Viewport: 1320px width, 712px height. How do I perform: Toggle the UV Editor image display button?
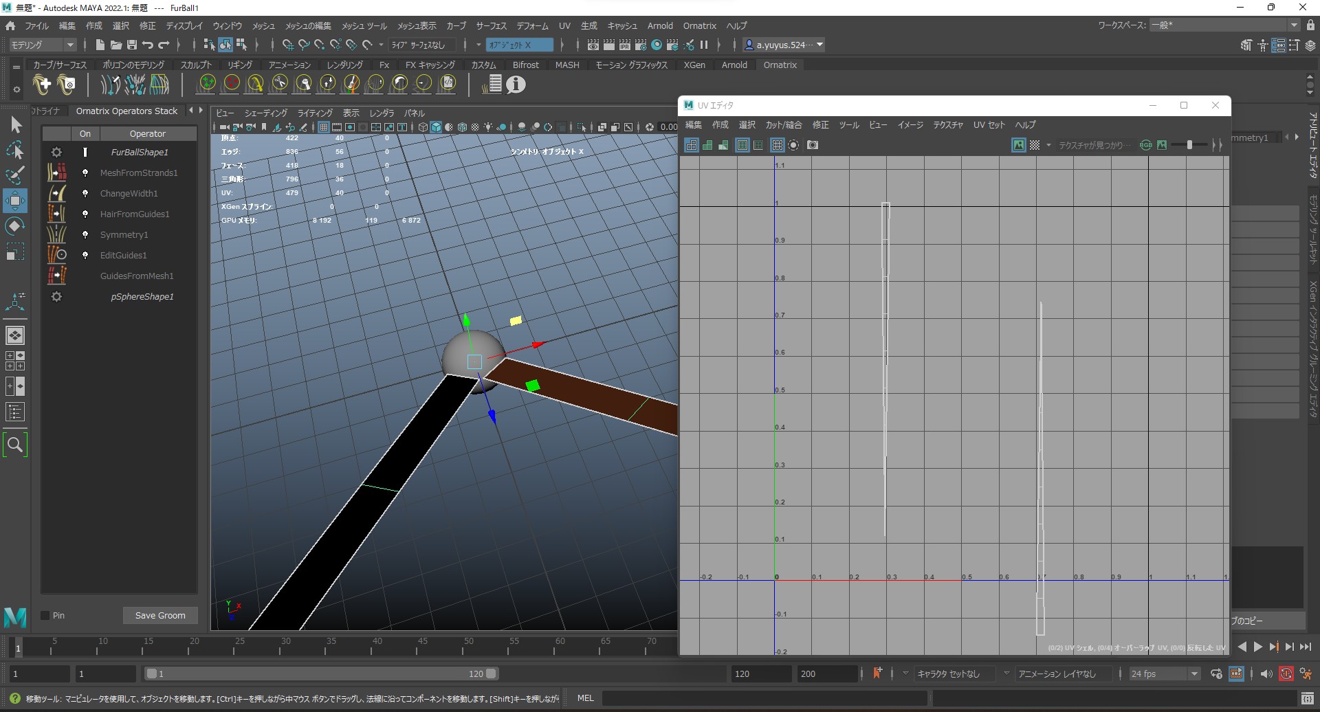[x=1019, y=145]
